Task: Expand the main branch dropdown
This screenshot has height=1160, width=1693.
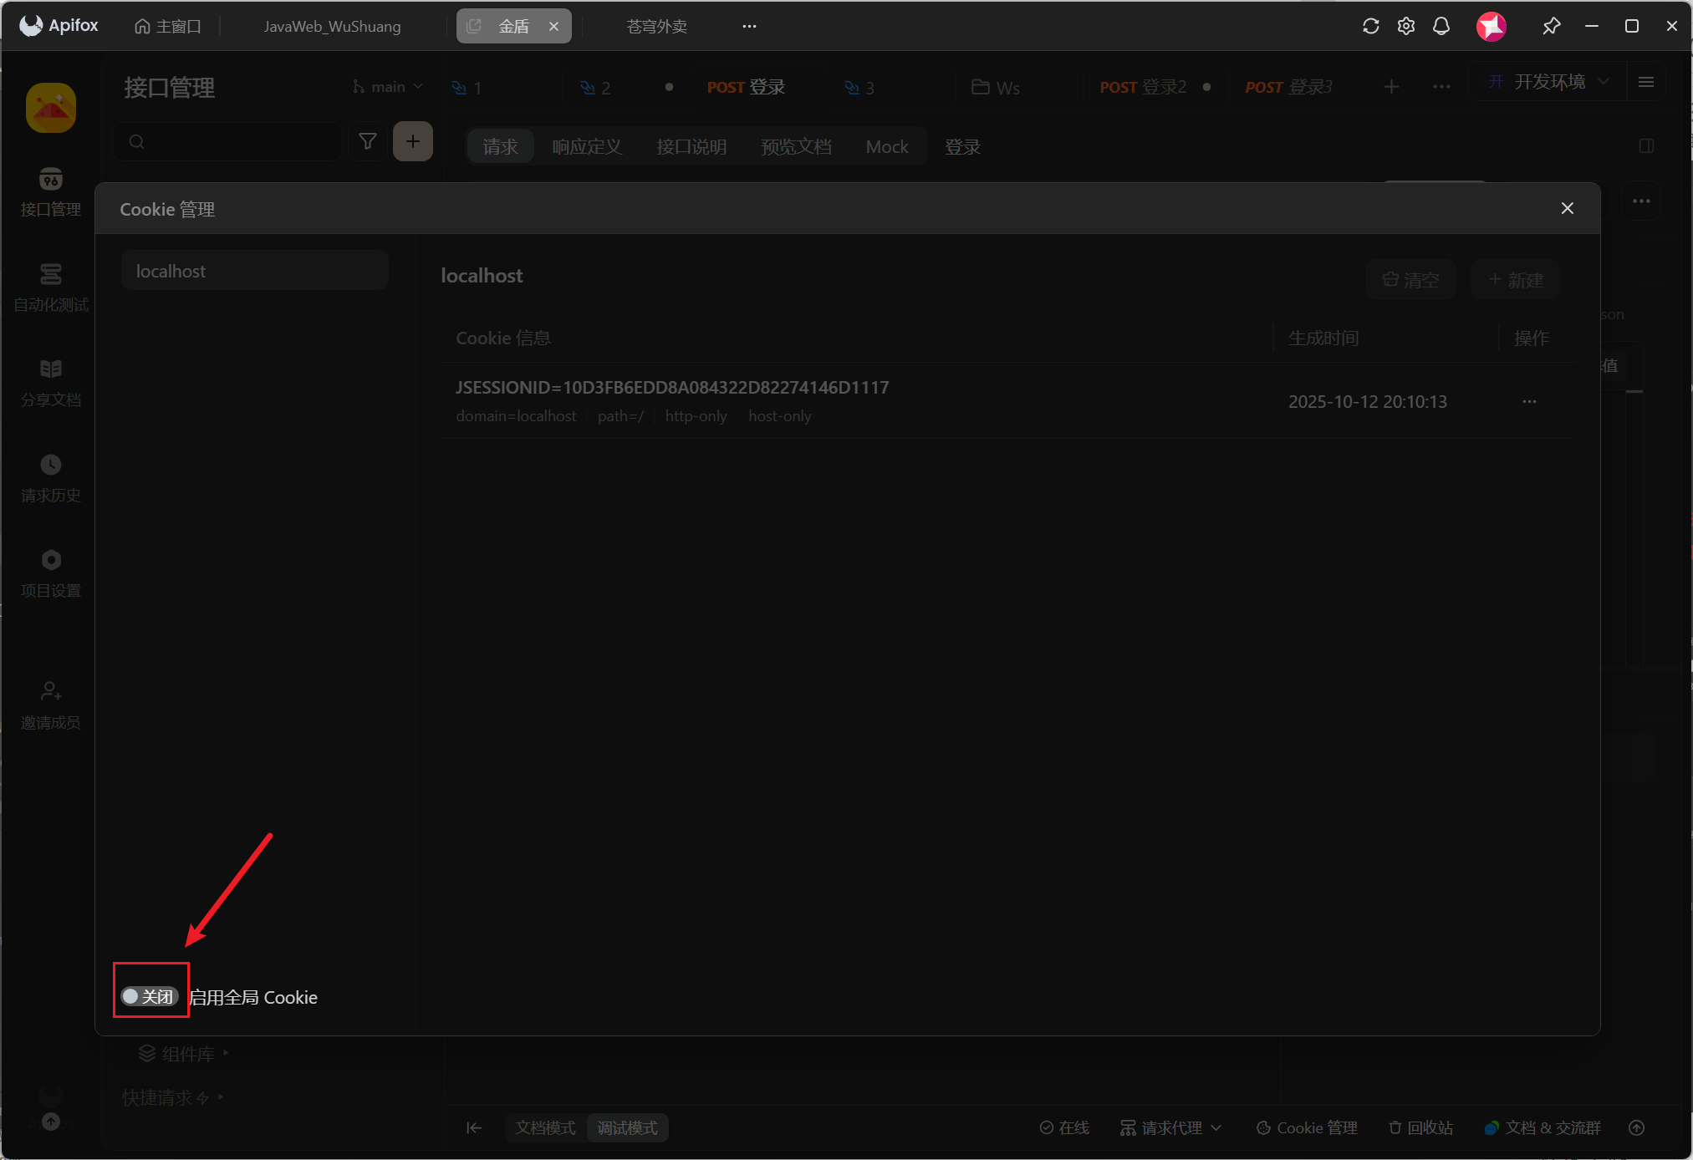Action: tap(388, 87)
